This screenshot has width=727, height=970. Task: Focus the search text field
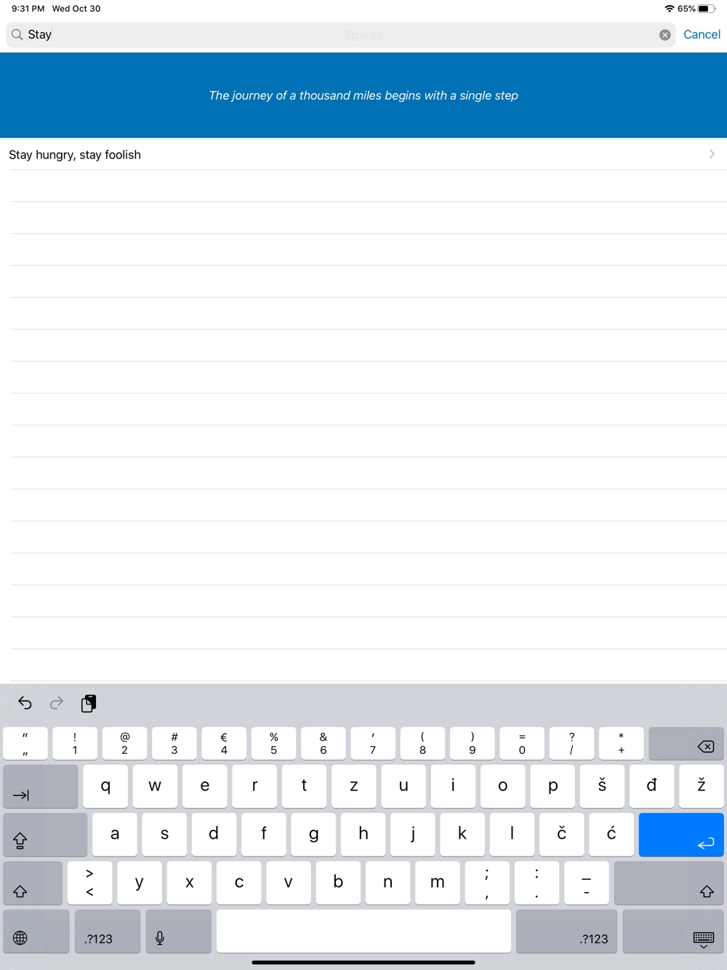pos(340,35)
